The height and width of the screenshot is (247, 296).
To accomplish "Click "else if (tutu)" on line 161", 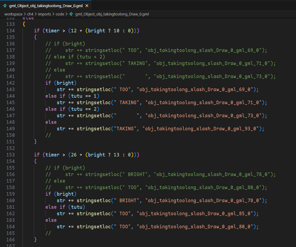I will (x=65, y=207).
